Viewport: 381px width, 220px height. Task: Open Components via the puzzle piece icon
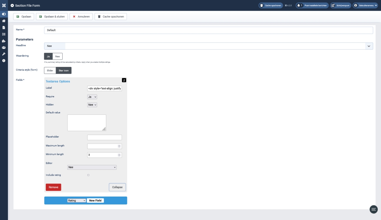pyautogui.click(x=4, y=41)
